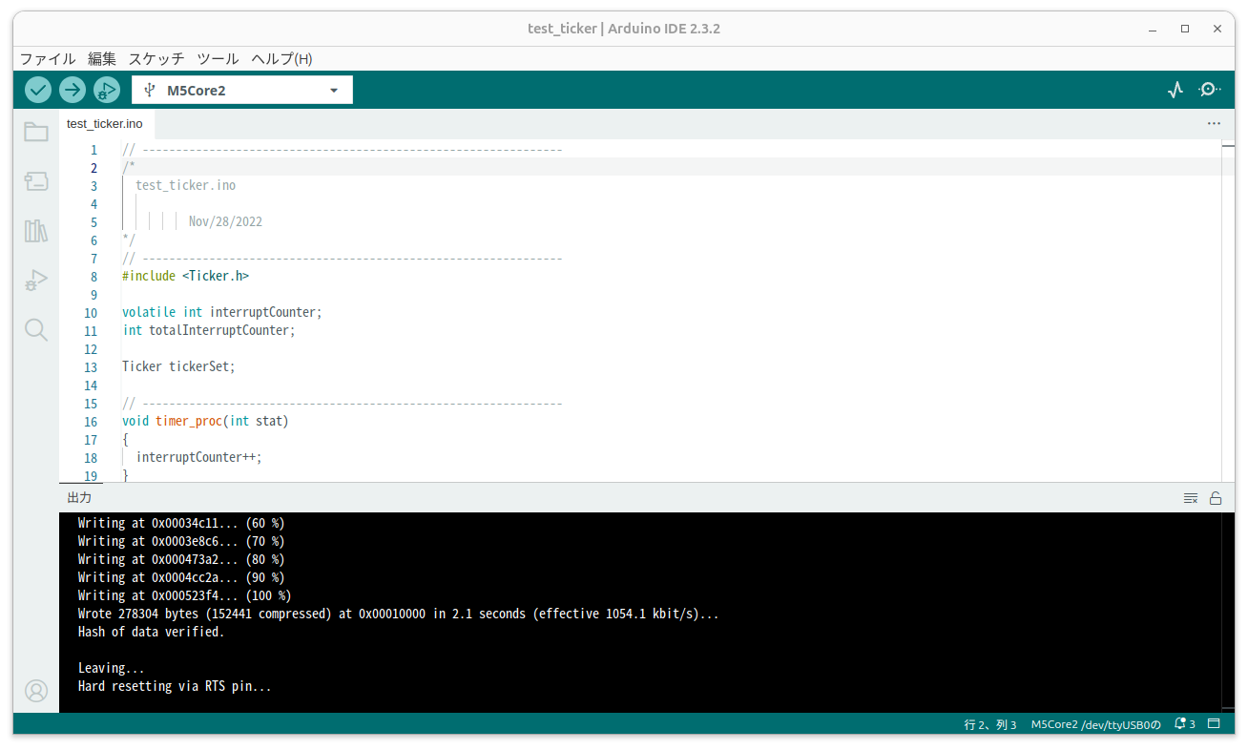Image resolution: width=1248 pixels, height=750 pixels.
Task: Open the スケッチ menu
Action: 156,58
